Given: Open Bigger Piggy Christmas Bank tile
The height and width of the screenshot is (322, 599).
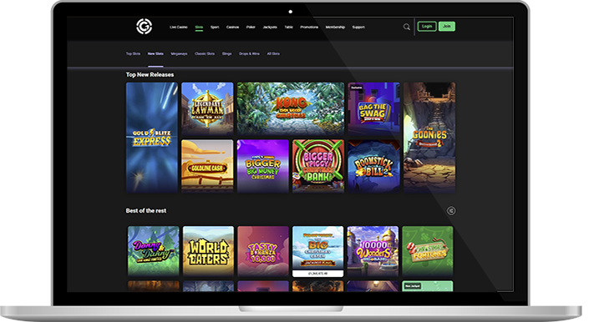Looking at the screenshot, I should (318, 166).
